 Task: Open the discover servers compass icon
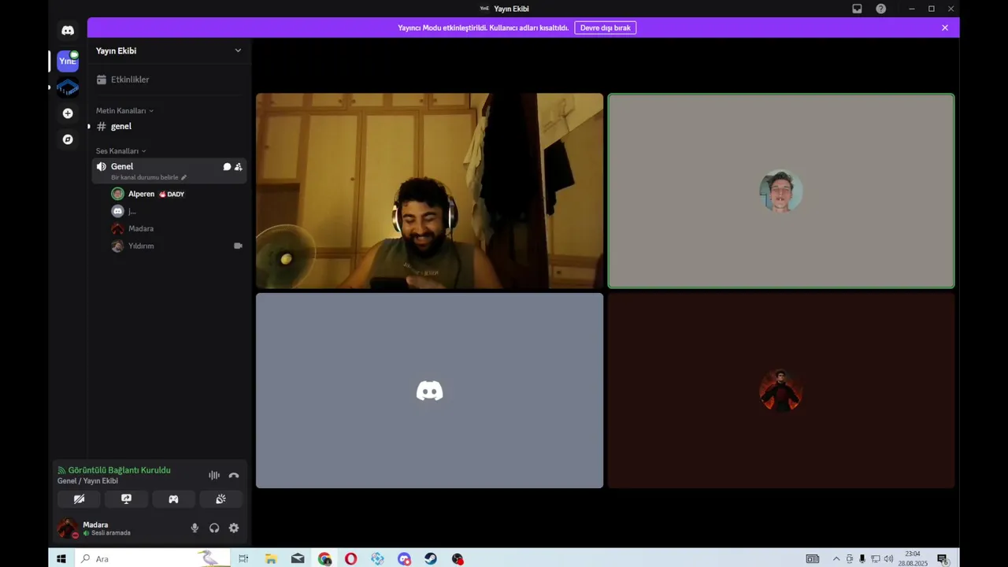(68, 139)
